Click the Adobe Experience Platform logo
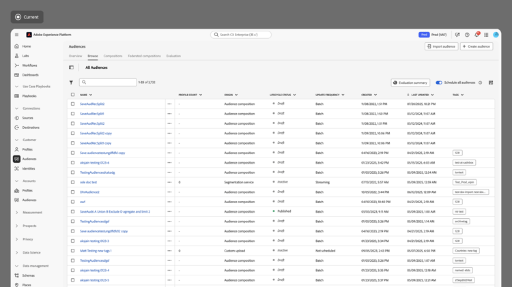The height and width of the screenshot is (287, 512). (29, 35)
